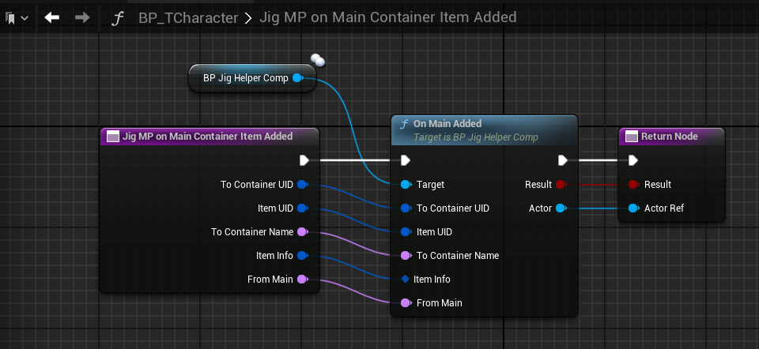Open BP_TCharacter in the breadcrumb

[188, 18]
